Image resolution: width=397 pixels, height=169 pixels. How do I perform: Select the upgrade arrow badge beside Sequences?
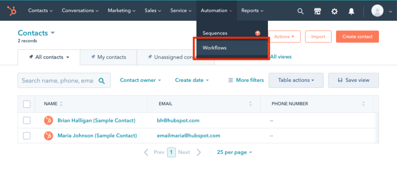(x=258, y=33)
